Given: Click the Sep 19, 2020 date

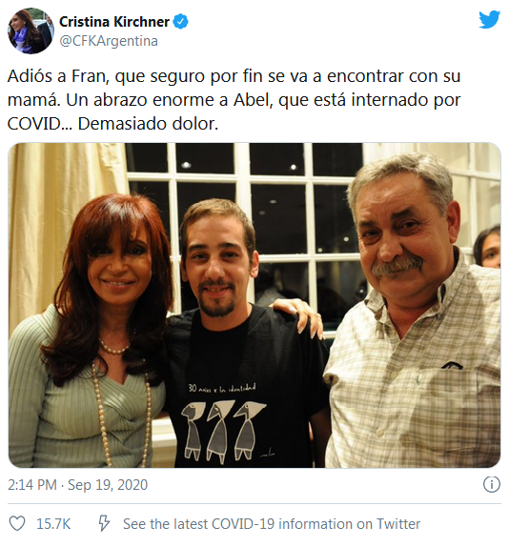Looking at the screenshot, I should pyautogui.click(x=108, y=485).
